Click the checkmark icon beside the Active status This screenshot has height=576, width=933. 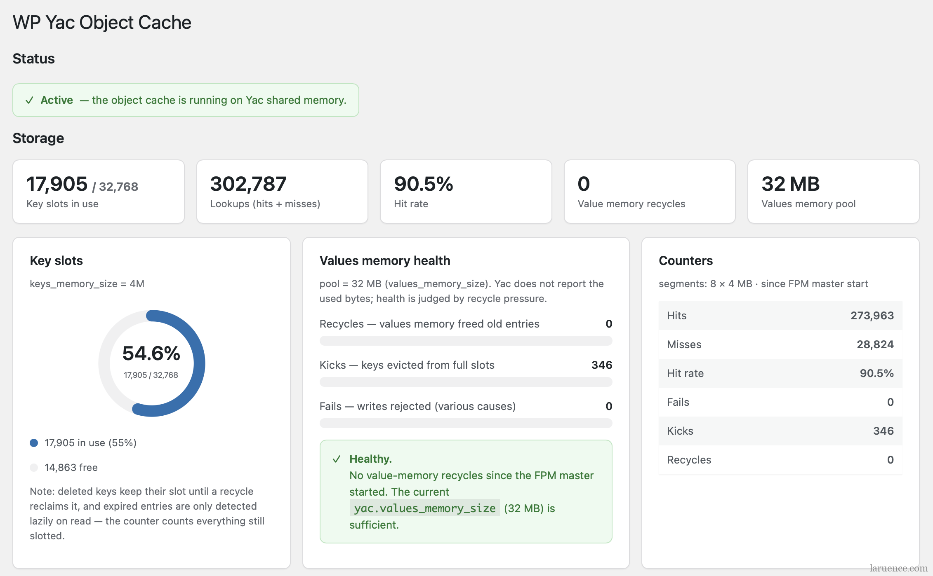point(29,100)
